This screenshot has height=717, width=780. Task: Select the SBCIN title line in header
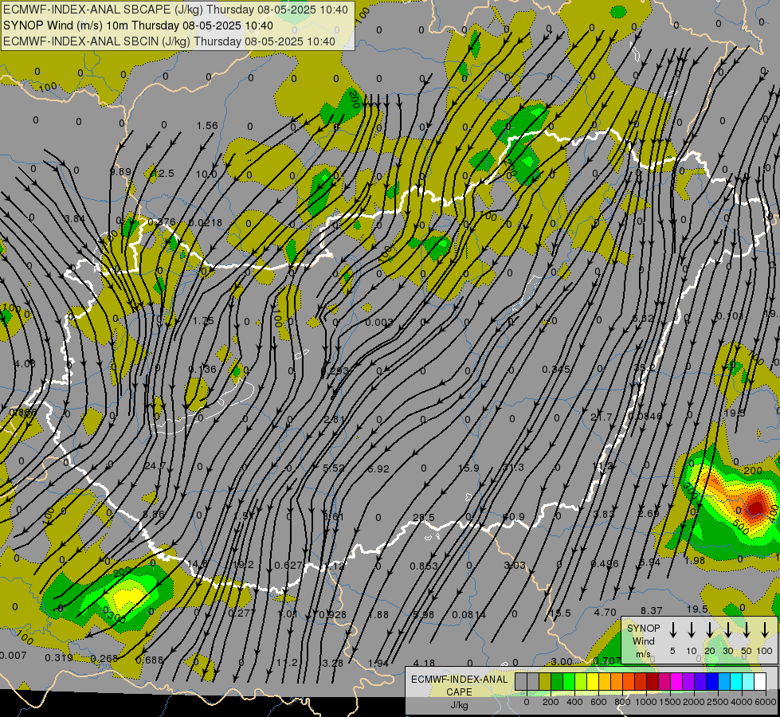[x=169, y=41]
